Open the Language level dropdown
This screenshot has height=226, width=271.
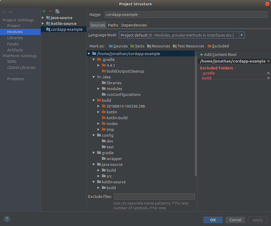coord(242,35)
